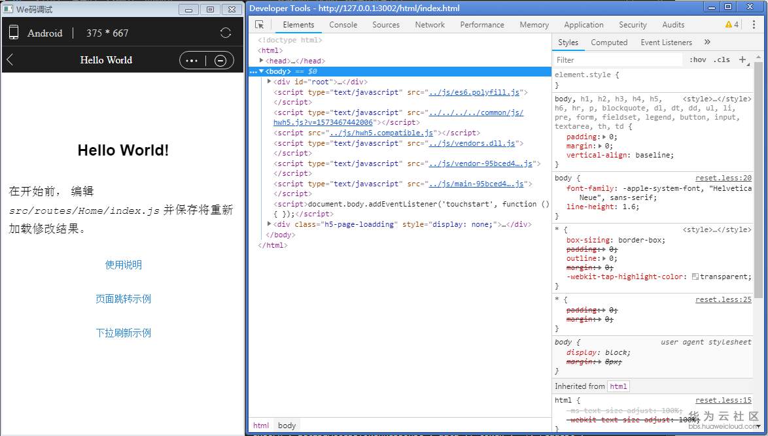Activate the inspect element picker in DevTools
This screenshot has width=768, height=436.
pos(260,24)
